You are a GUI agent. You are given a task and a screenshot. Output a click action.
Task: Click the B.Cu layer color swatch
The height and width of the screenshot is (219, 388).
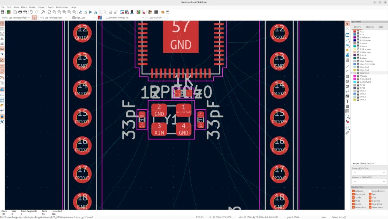pyautogui.click(x=355, y=34)
